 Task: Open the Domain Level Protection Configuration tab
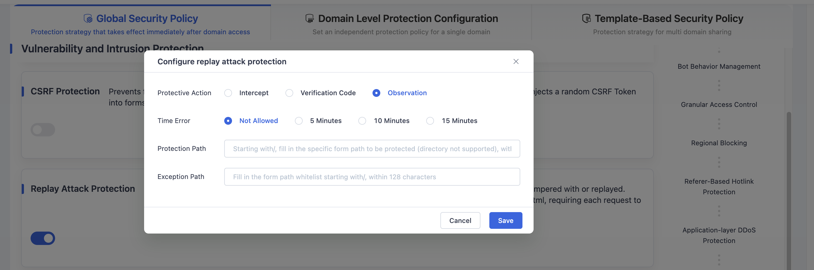[x=401, y=24]
